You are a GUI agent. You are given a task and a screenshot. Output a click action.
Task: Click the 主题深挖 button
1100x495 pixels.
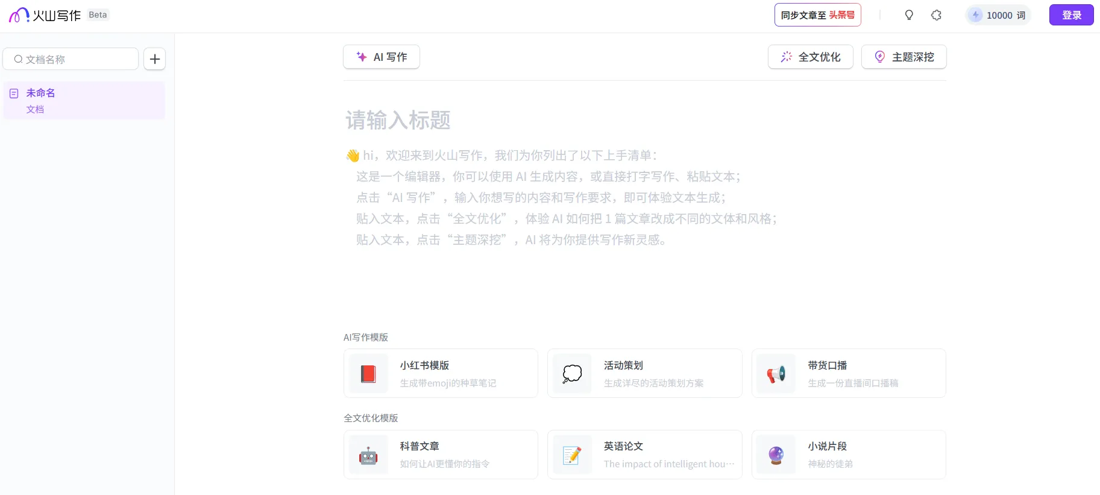(x=904, y=57)
